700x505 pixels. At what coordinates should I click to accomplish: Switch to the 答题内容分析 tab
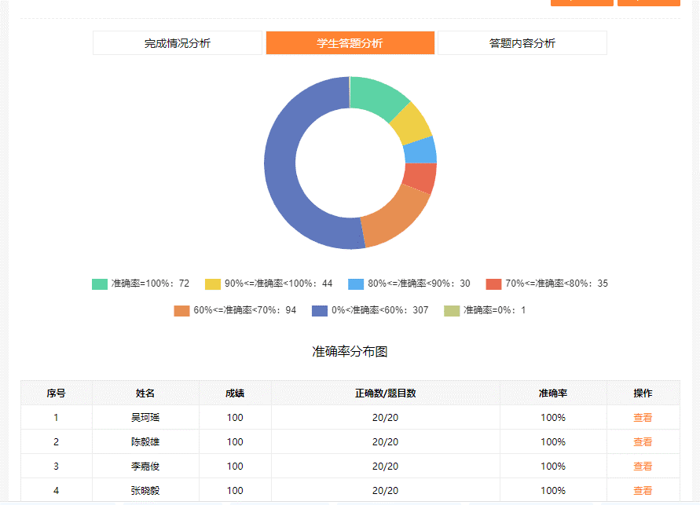521,43
